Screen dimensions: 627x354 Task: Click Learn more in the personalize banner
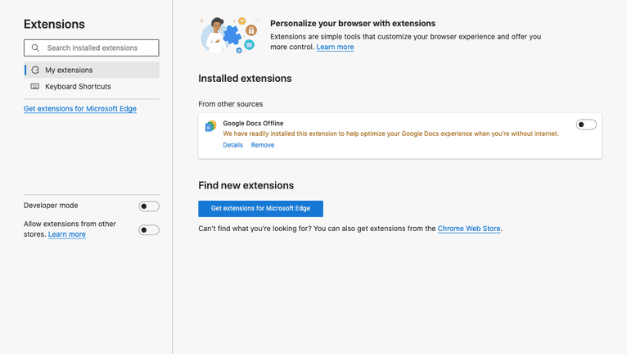pyautogui.click(x=335, y=48)
